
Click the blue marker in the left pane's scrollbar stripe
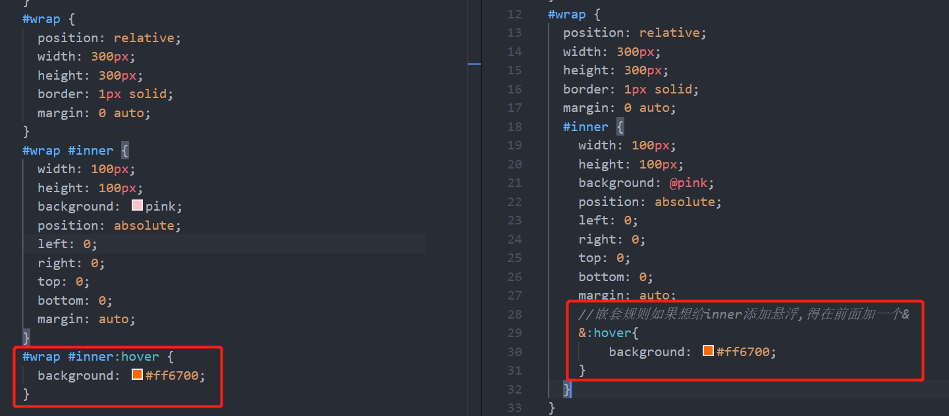point(474,64)
